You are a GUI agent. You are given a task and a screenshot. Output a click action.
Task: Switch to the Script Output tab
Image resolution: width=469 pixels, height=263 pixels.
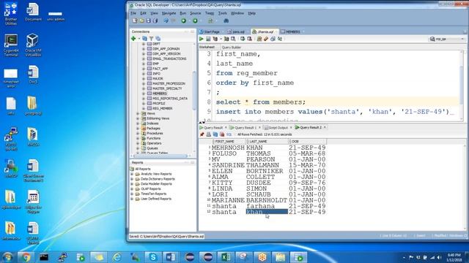pos(278,128)
